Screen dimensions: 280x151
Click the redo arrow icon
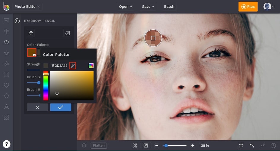262,146
